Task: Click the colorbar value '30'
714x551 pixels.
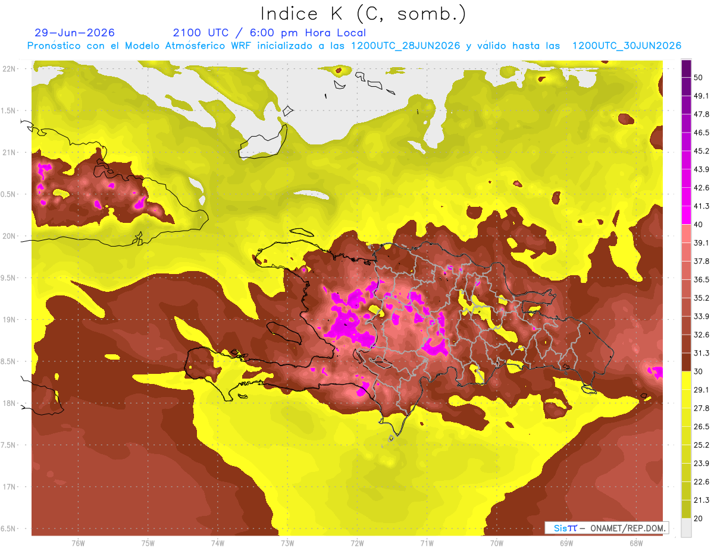Action: click(699, 371)
